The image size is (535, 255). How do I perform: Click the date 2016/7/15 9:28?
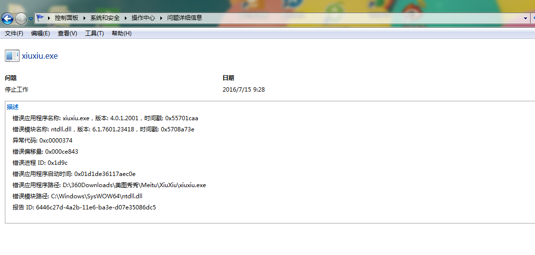coord(243,90)
